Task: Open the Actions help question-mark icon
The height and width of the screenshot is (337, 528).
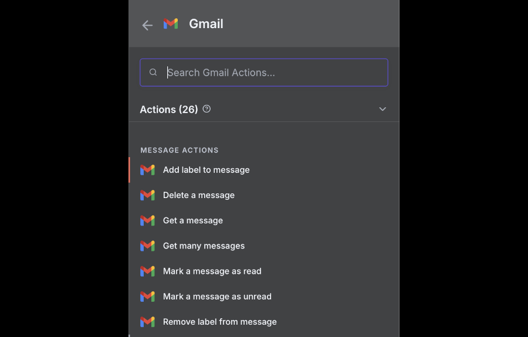Action: 207,109
